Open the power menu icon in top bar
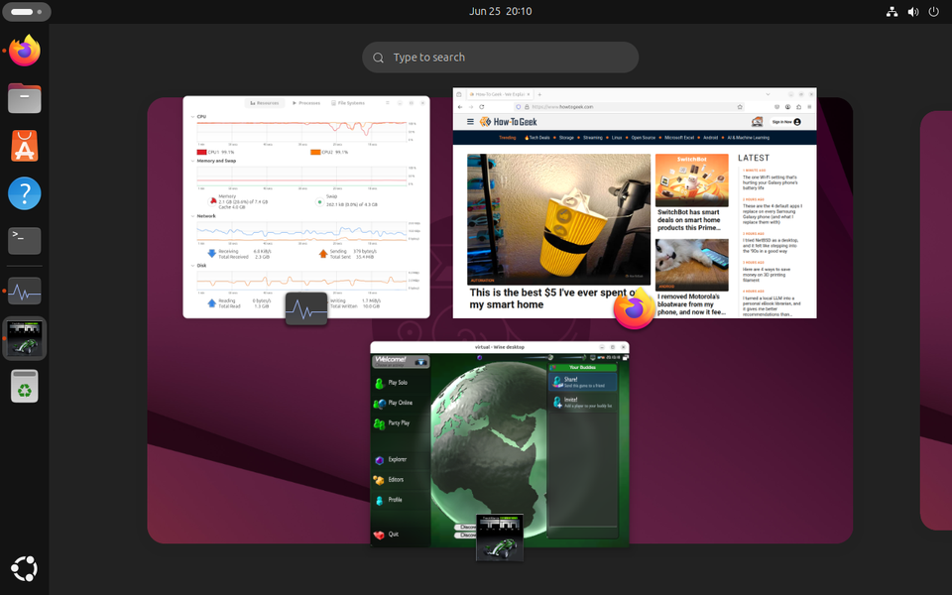Screen dimensions: 952x595 tap(934, 12)
